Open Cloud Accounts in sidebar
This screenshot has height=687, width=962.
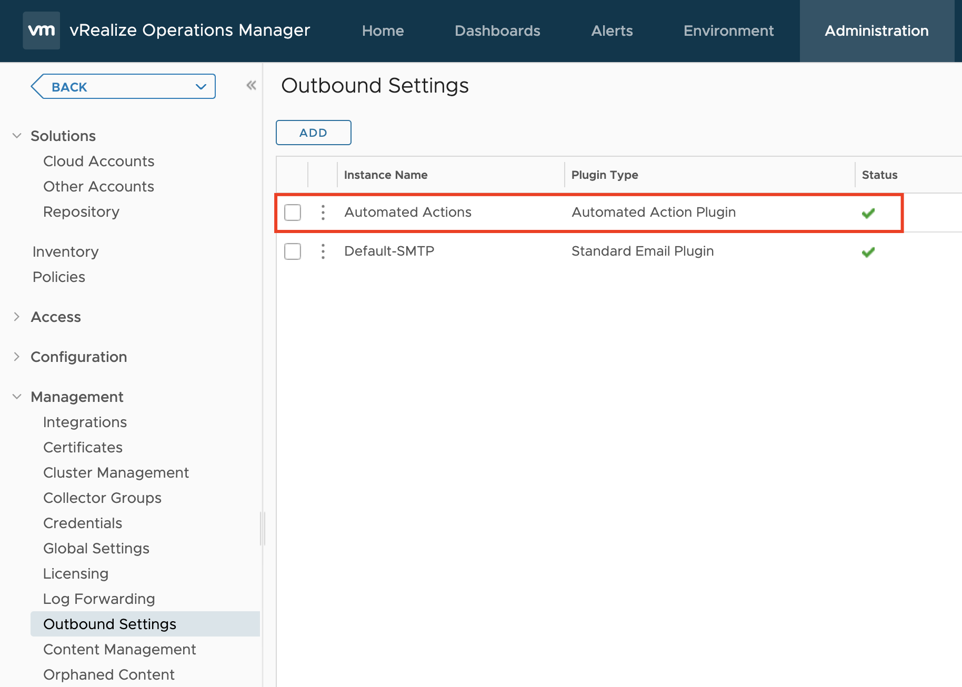click(x=99, y=161)
